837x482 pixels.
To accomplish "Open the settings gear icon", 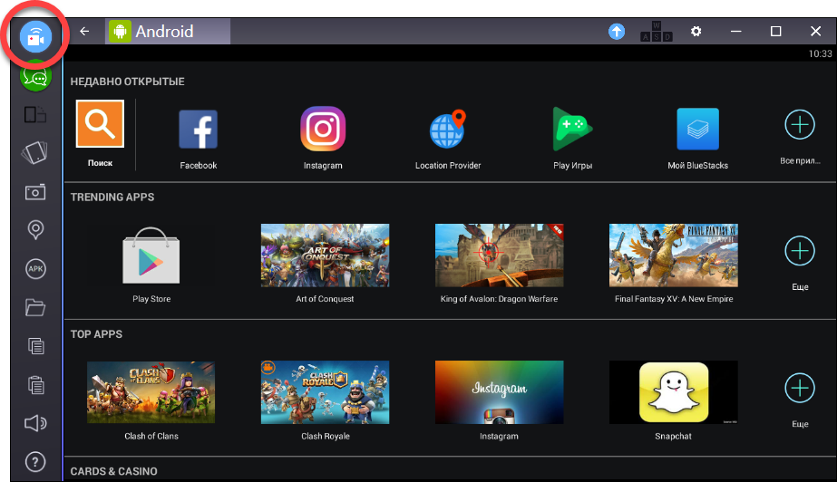I will pos(696,32).
